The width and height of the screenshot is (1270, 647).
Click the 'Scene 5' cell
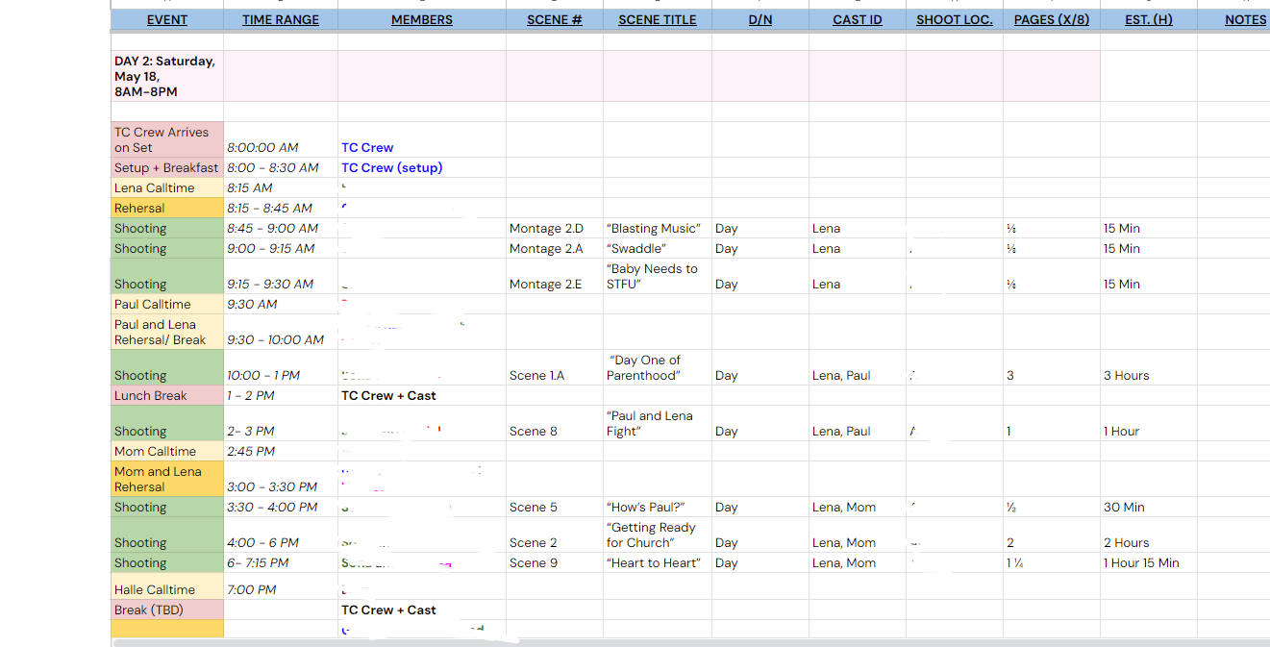click(555, 507)
